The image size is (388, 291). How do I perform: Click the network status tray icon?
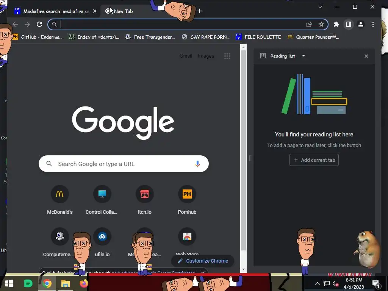pyautogui.click(x=326, y=283)
